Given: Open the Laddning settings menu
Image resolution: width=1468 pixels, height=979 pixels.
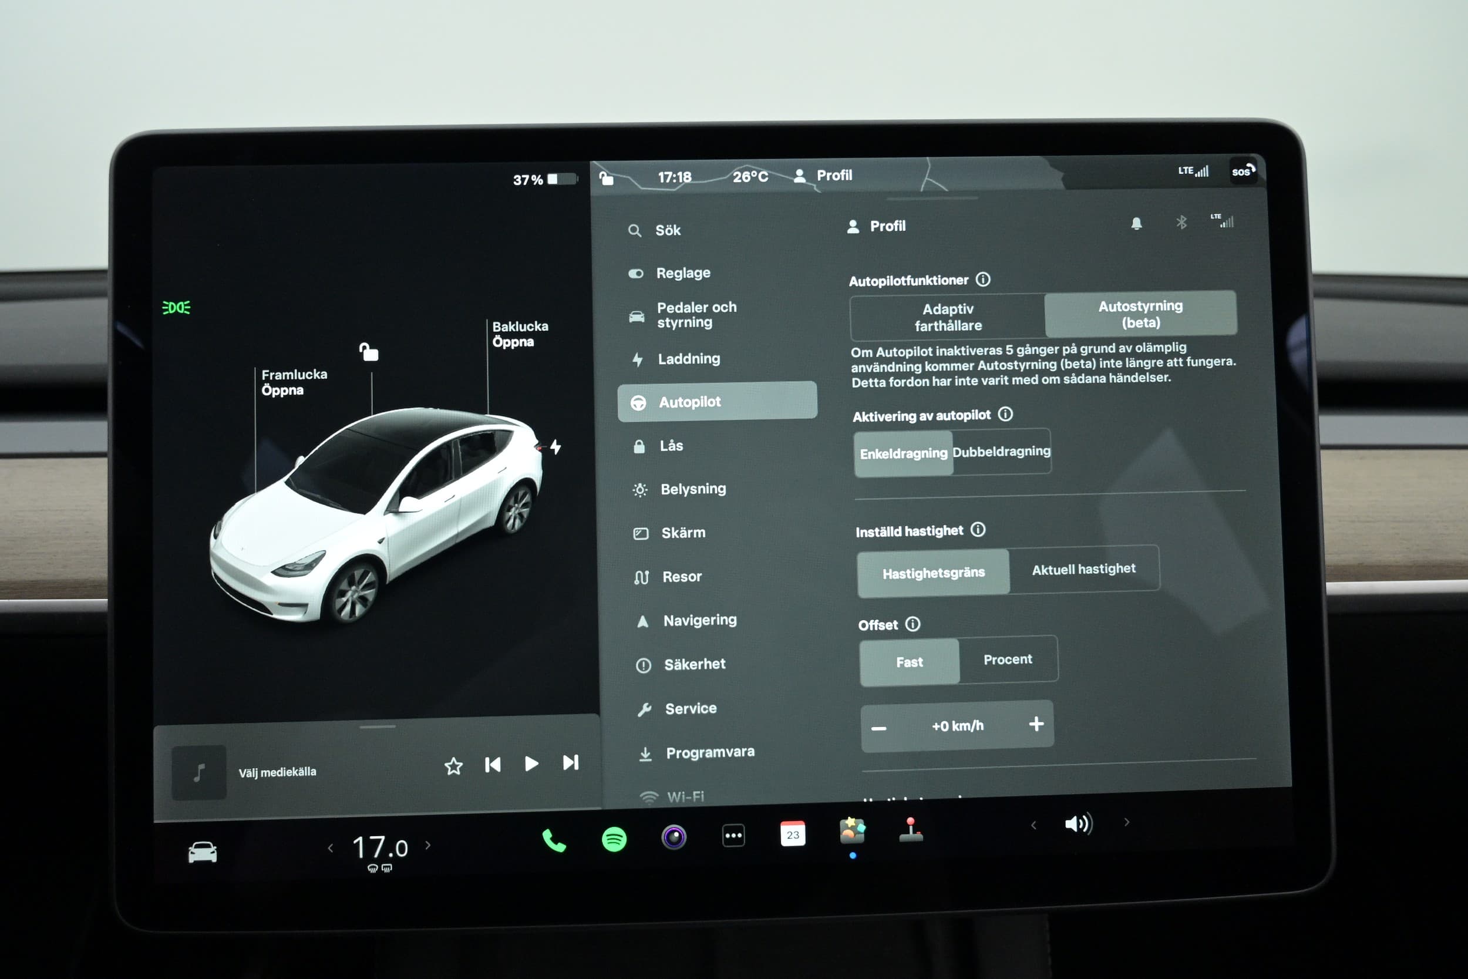Looking at the screenshot, I should point(688,359).
